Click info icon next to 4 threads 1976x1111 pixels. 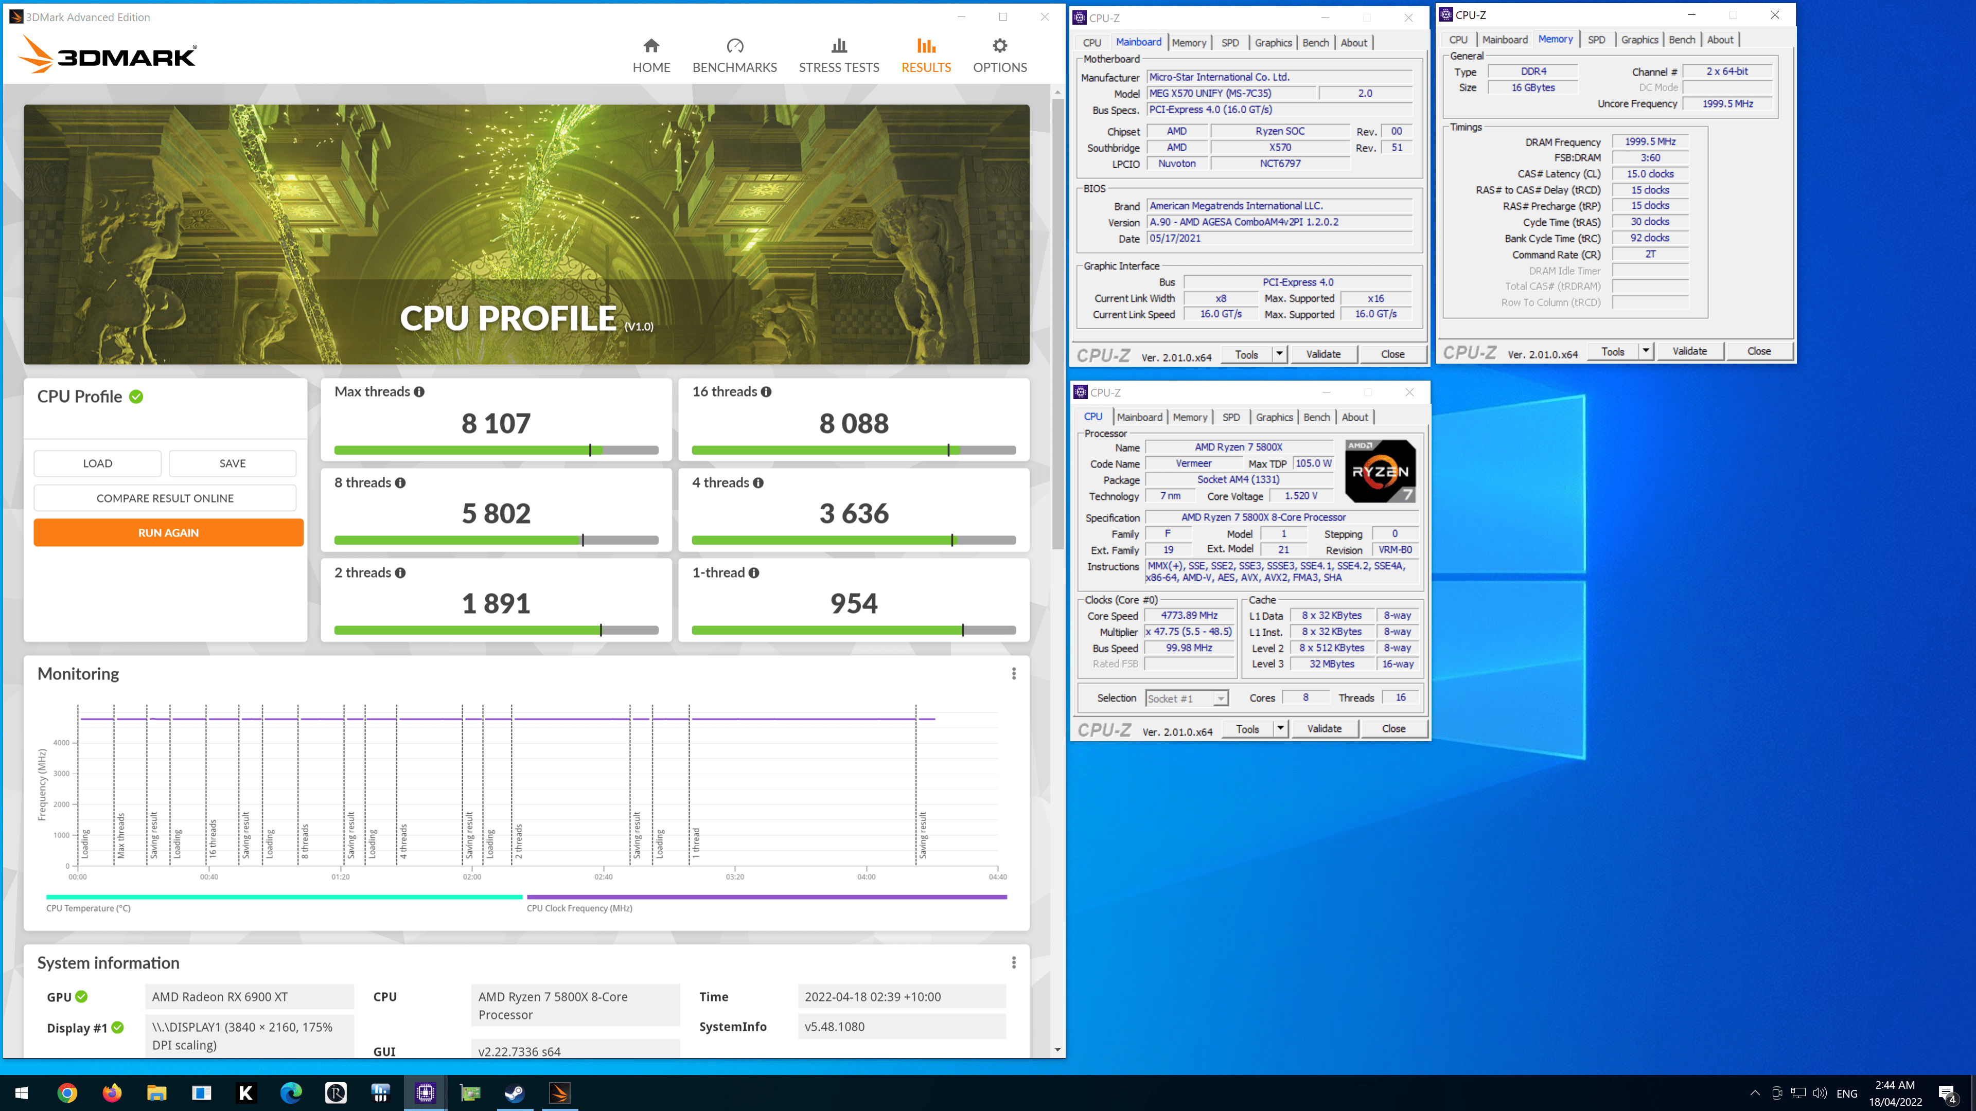click(758, 483)
